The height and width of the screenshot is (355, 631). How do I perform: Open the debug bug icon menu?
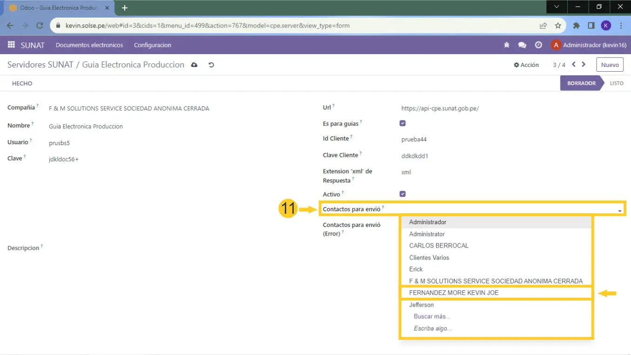[507, 45]
